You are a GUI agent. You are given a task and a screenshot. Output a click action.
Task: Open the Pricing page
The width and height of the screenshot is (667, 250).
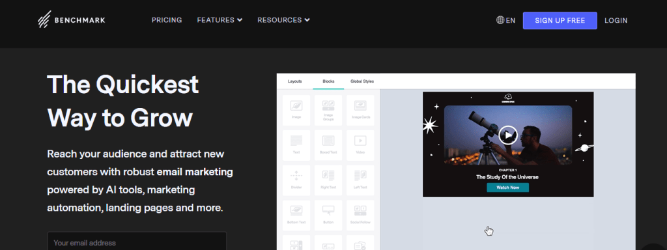167,20
